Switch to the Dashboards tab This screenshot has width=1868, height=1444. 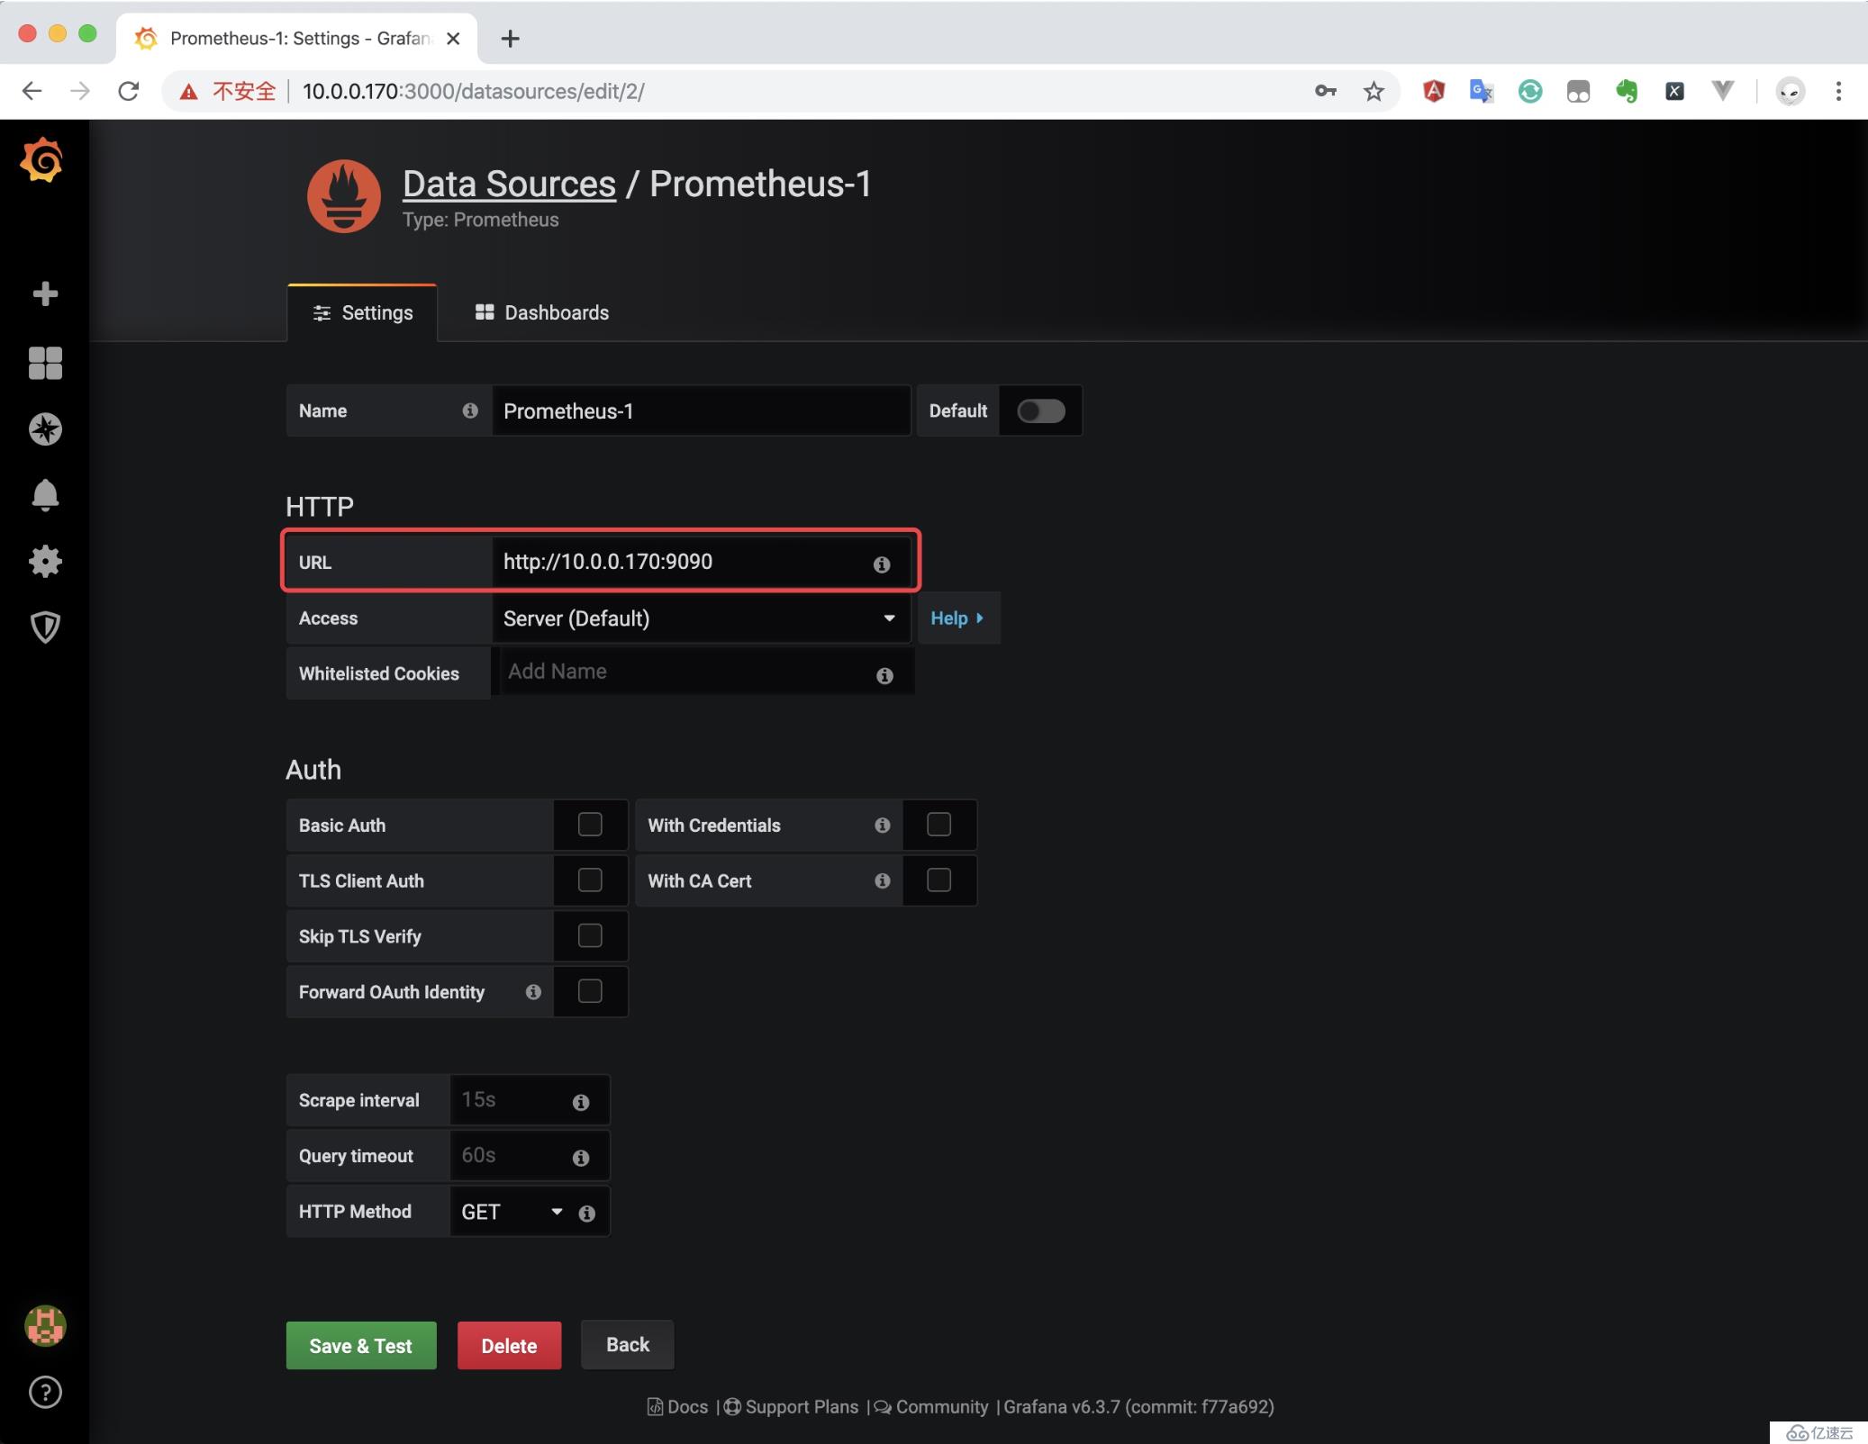coord(542,313)
